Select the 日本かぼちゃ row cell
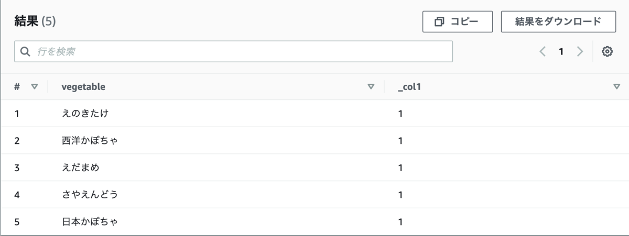This screenshot has width=629, height=236. [90, 222]
